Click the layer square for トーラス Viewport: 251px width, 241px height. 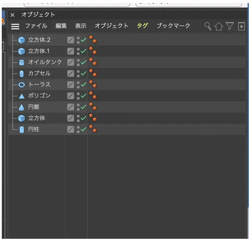[70, 85]
